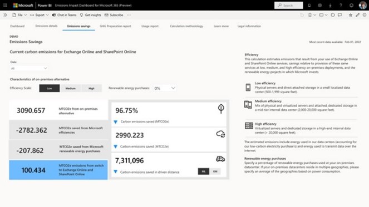Click Get insights
This screenshot has height=207, width=369.
point(90,15)
